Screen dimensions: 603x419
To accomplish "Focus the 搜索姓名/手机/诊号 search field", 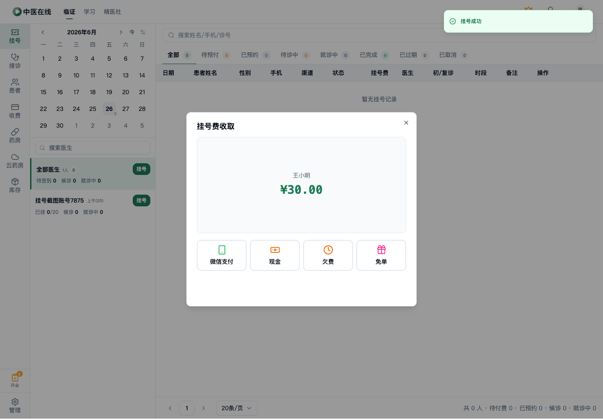I will click(x=379, y=35).
